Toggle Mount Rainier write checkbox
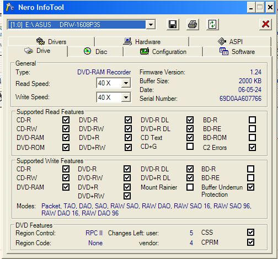This screenshot has width=278, height=259. (190, 187)
